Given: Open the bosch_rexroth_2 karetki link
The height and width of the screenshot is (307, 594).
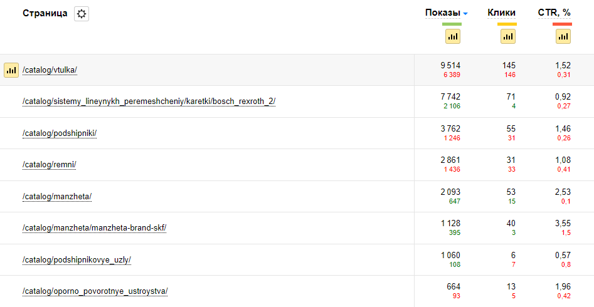Looking at the screenshot, I should 149,101.
